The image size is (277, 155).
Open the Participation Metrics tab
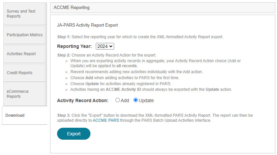[25, 35]
